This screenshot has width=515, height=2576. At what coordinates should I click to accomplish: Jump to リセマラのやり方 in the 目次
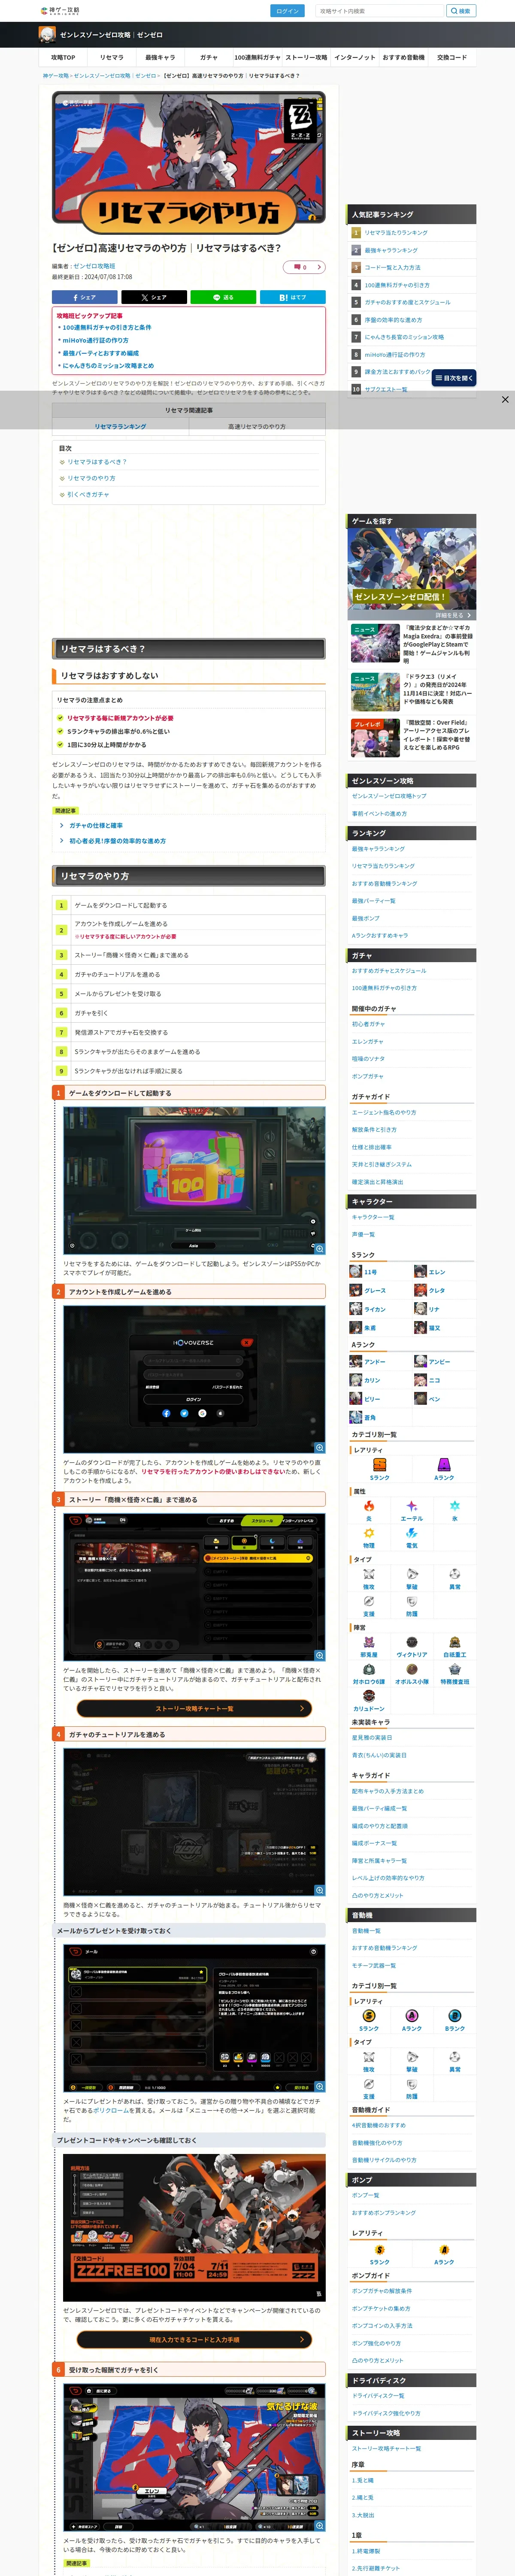[91, 478]
